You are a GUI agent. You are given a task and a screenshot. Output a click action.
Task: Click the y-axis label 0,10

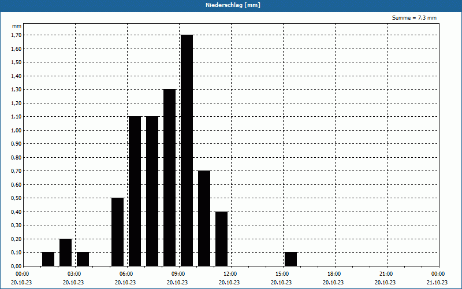coord(16,253)
